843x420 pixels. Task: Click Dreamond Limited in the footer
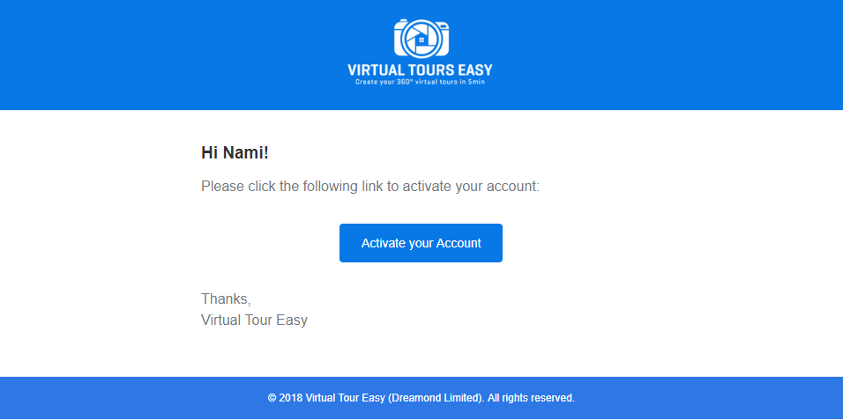pos(434,398)
